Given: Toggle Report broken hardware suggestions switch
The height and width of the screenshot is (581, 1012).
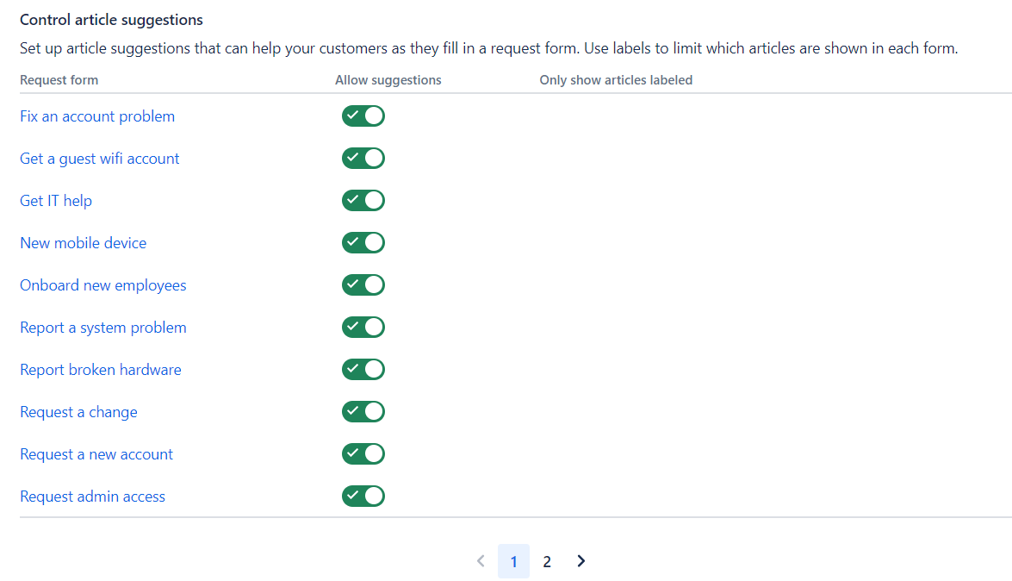Looking at the screenshot, I should (x=363, y=370).
